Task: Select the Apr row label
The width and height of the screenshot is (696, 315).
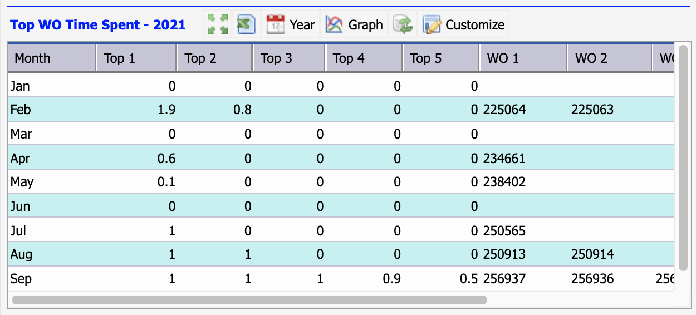Action: (20, 159)
